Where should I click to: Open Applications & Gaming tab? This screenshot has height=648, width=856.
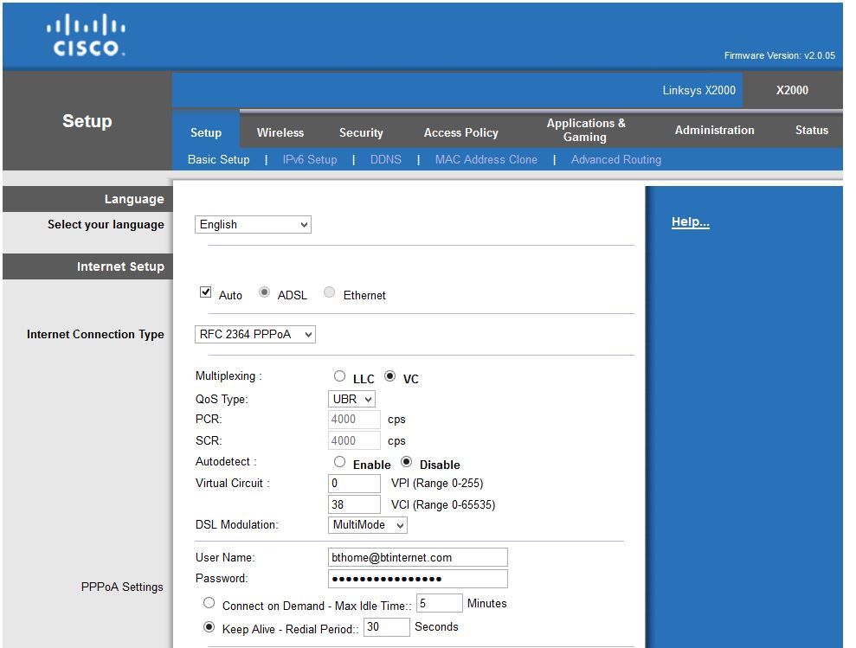[x=586, y=130]
